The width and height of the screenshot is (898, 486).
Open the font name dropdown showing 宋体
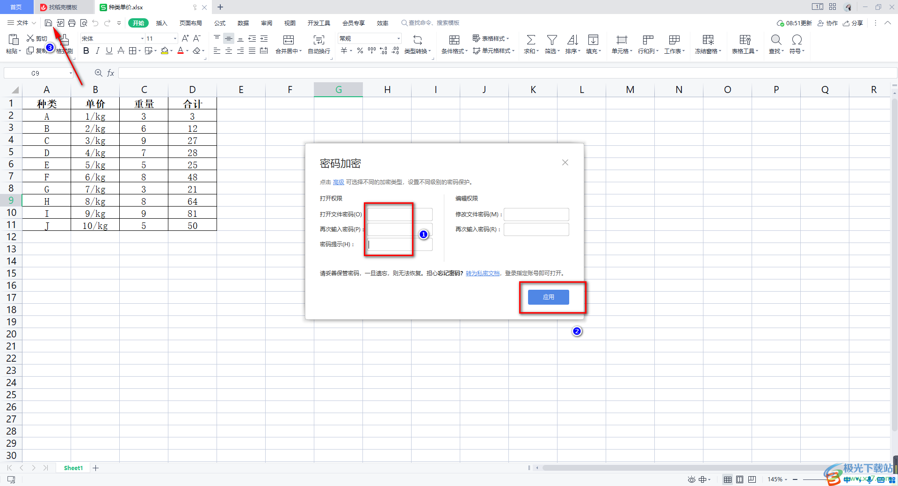(142, 38)
